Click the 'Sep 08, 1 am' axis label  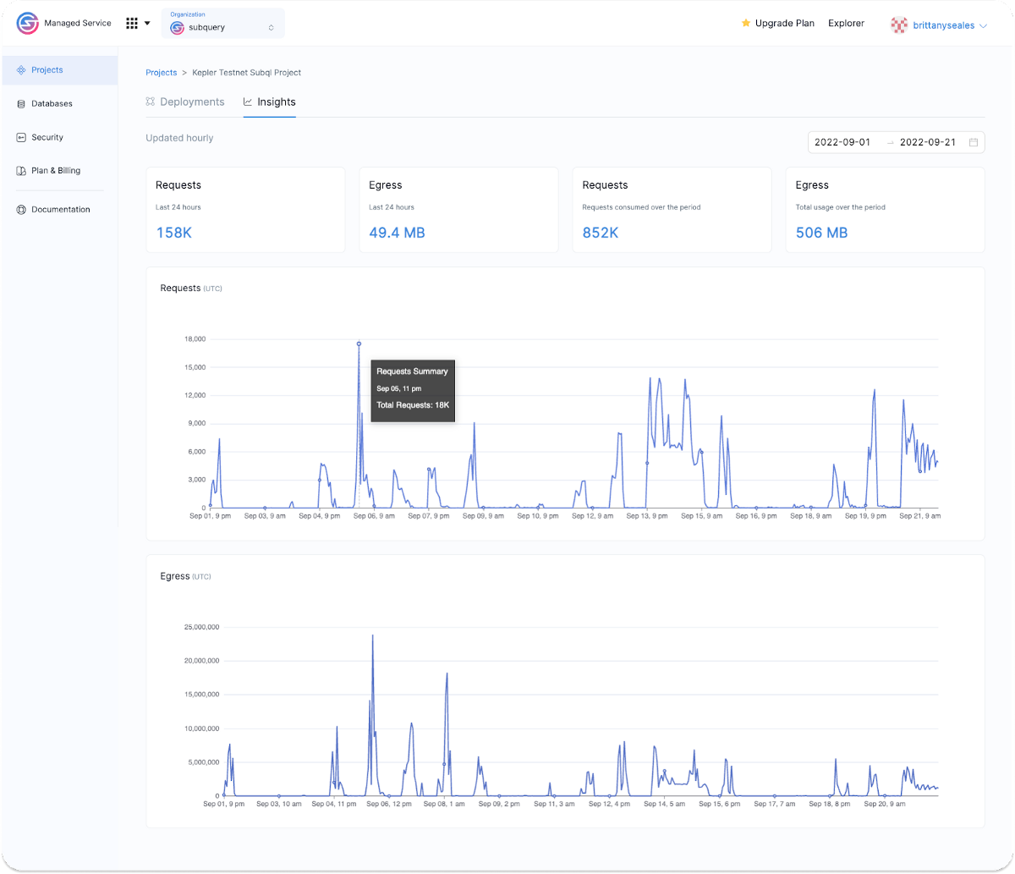click(x=444, y=804)
